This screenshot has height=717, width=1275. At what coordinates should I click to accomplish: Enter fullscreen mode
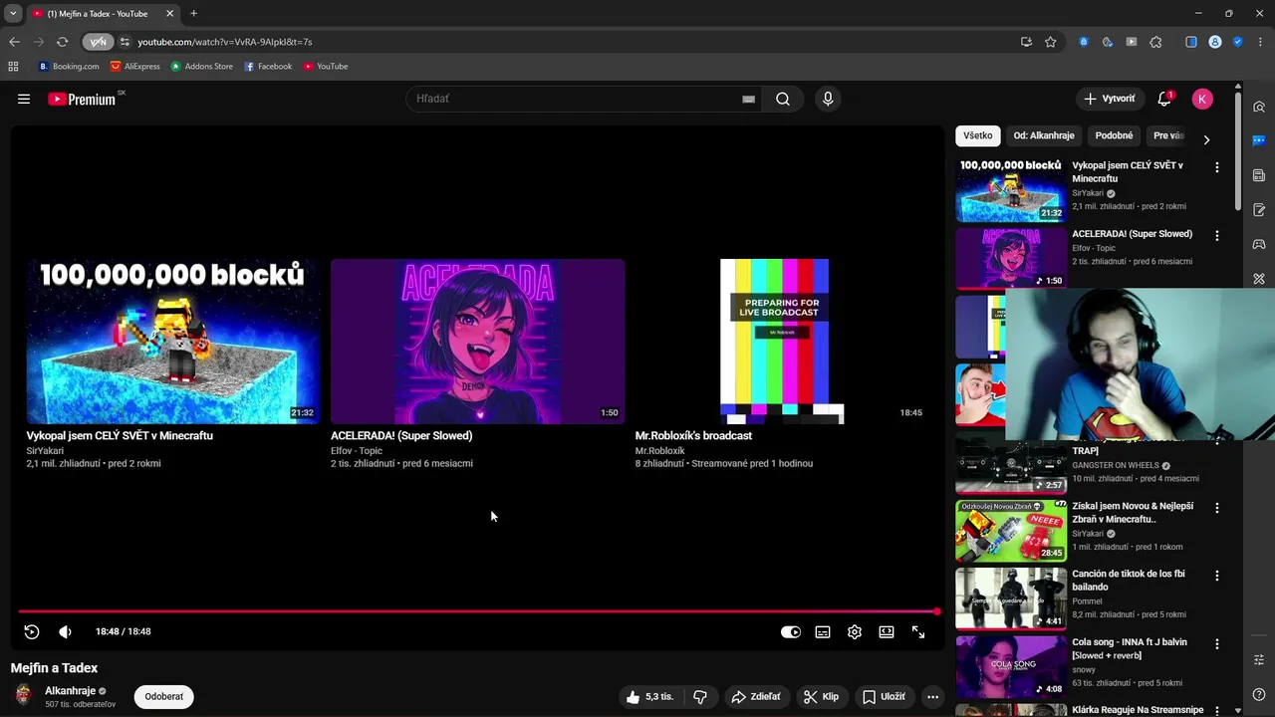[918, 631]
